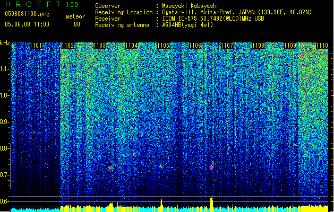The width and height of the screenshot is (334, 212).
Task: Select the filename 0506081100.png
Action: click(x=27, y=14)
